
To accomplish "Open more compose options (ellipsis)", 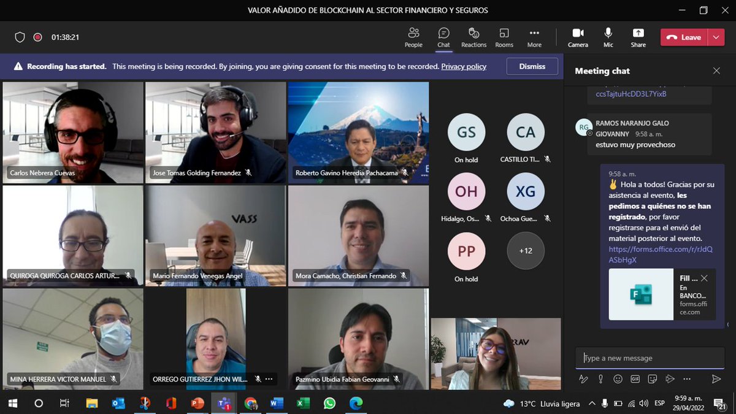I will click(687, 379).
